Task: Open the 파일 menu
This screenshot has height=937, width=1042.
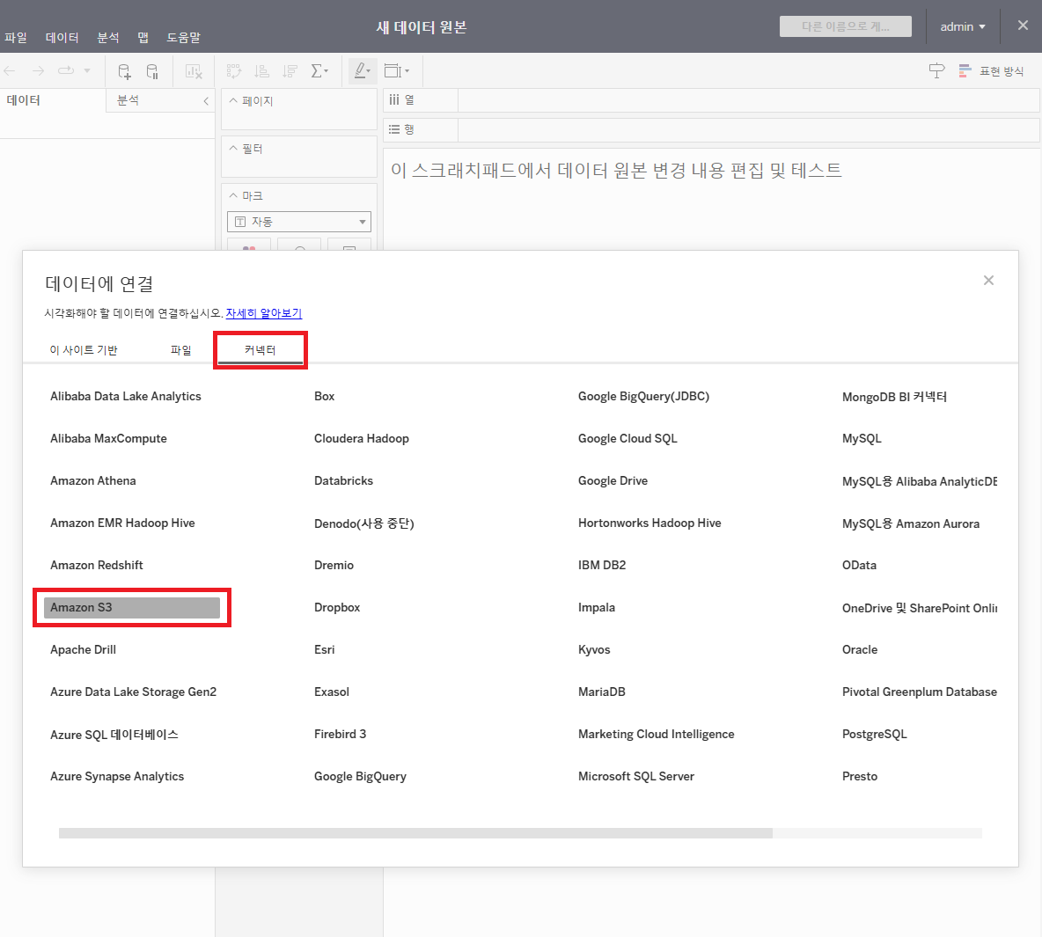Action: coord(16,37)
